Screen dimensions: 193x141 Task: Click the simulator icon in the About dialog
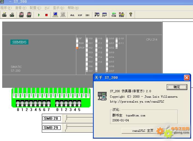click(x=102, y=96)
